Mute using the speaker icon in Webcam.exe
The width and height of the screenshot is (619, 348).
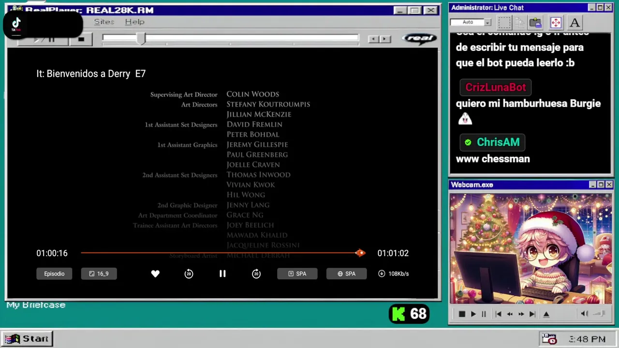tap(584, 314)
